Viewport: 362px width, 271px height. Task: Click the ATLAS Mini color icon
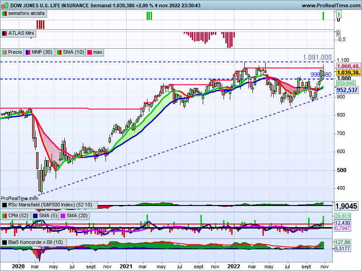click(x=5, y=33)
